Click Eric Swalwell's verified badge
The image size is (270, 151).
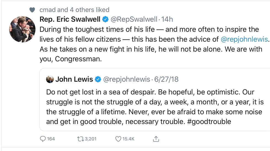(x=105, y=19)
